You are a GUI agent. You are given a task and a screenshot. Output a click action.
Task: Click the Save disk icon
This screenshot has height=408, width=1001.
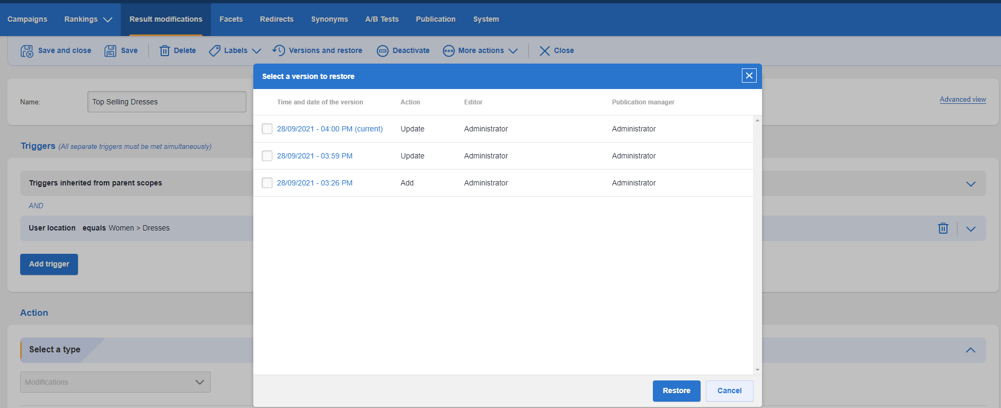(x=110, y=51)
